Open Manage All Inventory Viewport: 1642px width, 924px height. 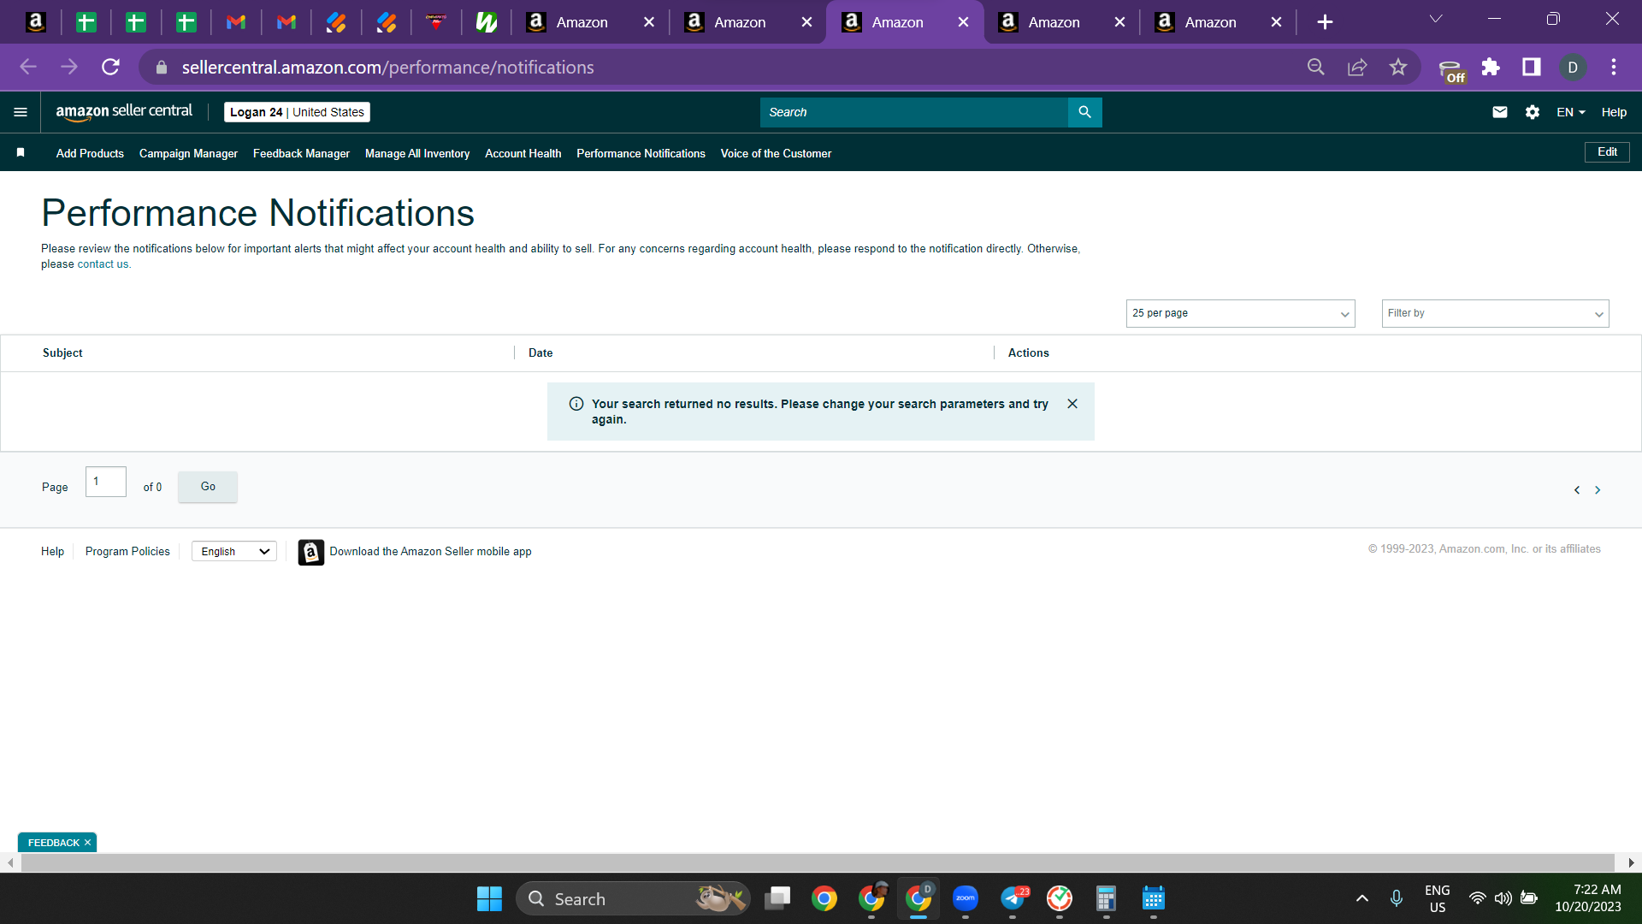(417, 153)
